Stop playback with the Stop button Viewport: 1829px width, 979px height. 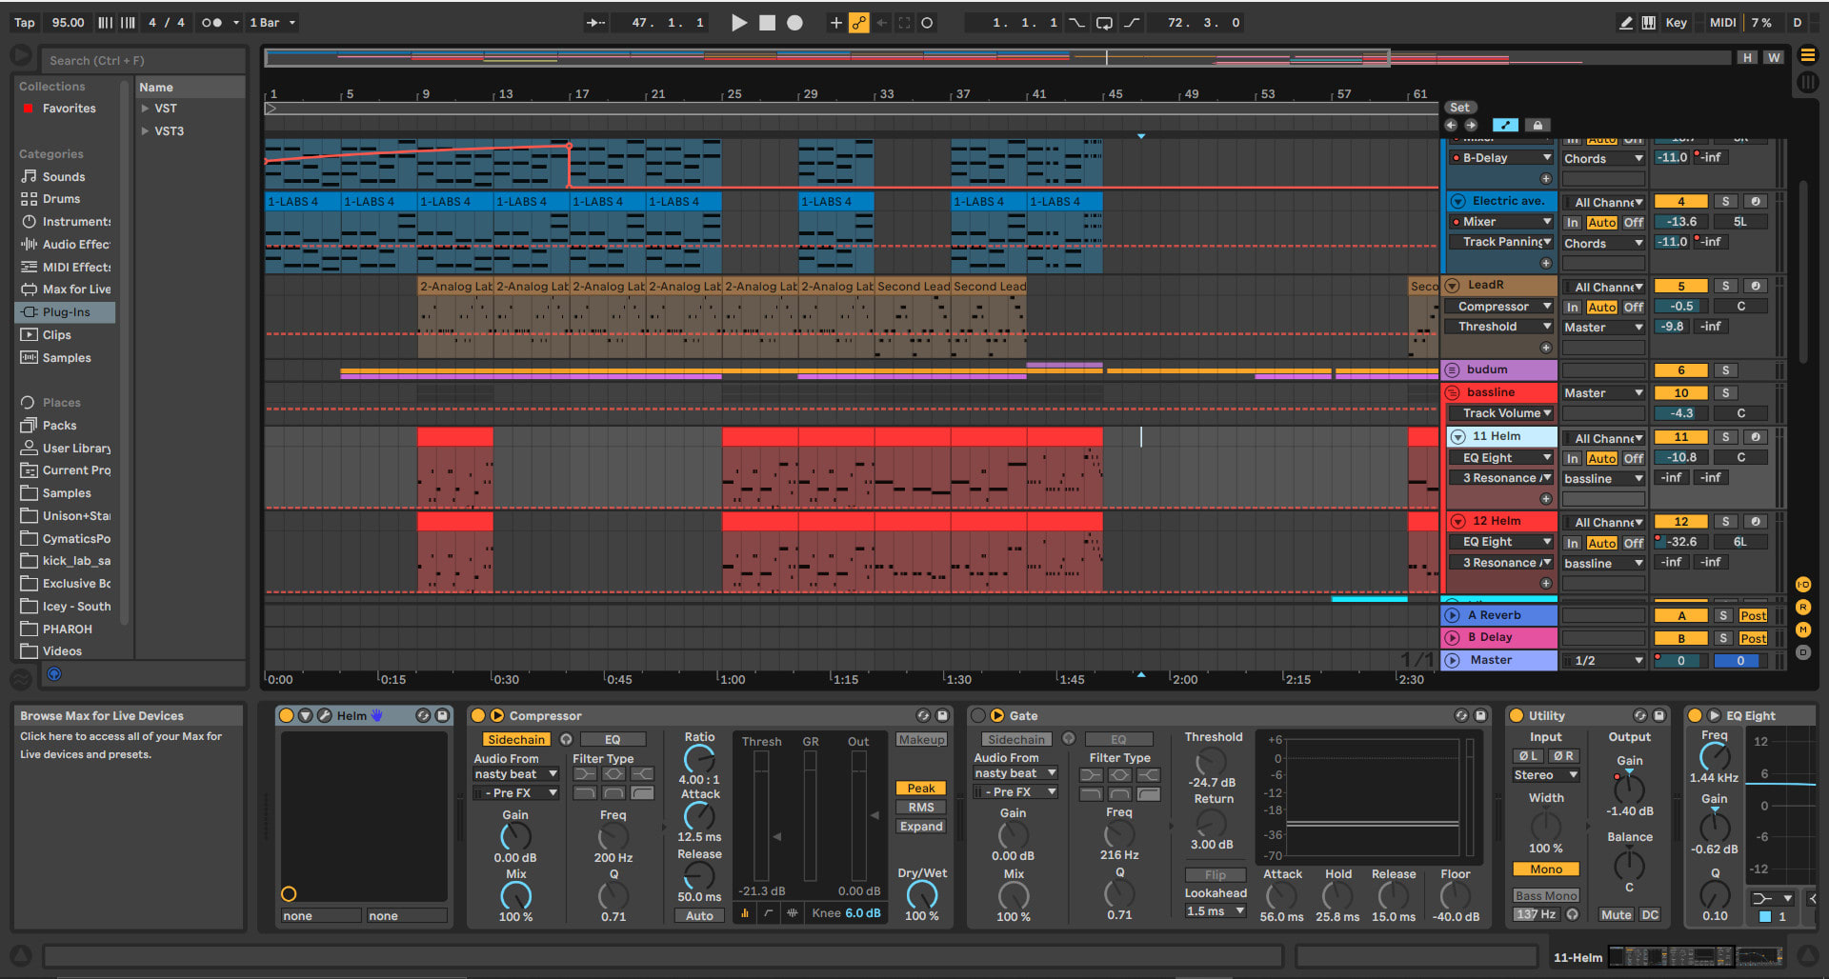pyautogui.click(x=767, y=23)
